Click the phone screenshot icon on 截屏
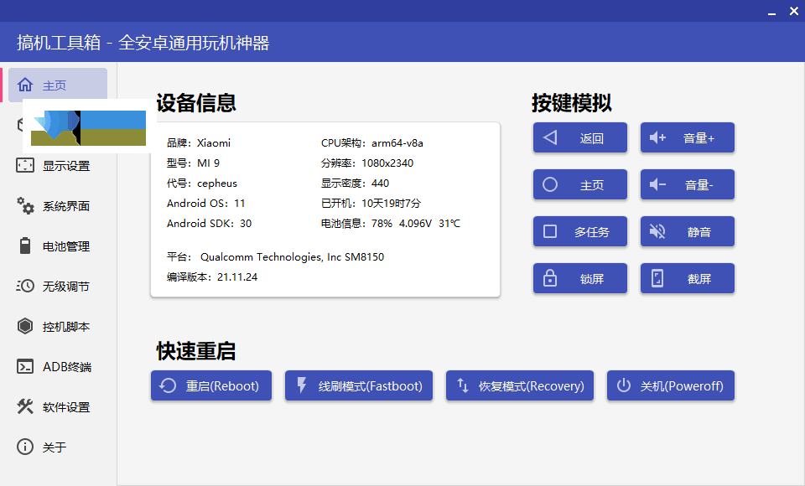 [x=657, y=278]
